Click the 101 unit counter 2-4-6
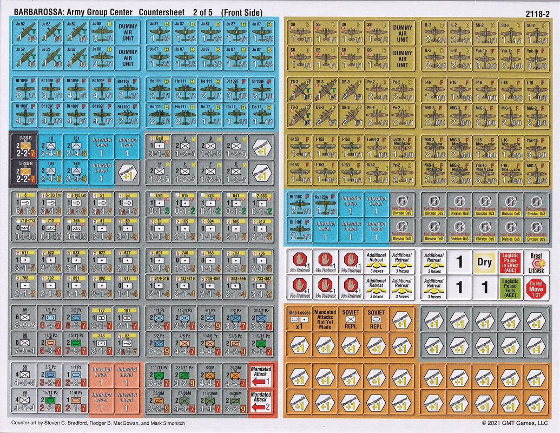Viewport: 560px width, 433px height. (76, 147)
